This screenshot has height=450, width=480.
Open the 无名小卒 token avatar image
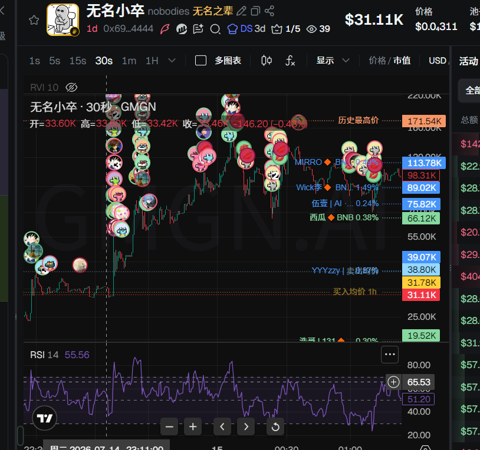click(63, 20)
